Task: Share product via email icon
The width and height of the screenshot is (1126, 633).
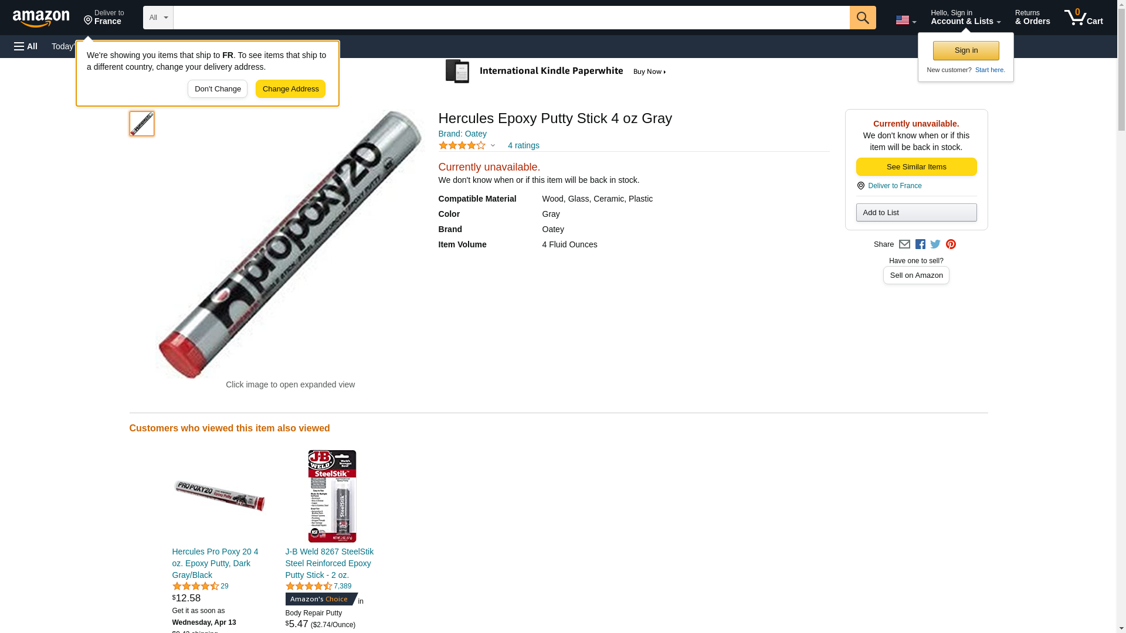Action: coord(904,244)
